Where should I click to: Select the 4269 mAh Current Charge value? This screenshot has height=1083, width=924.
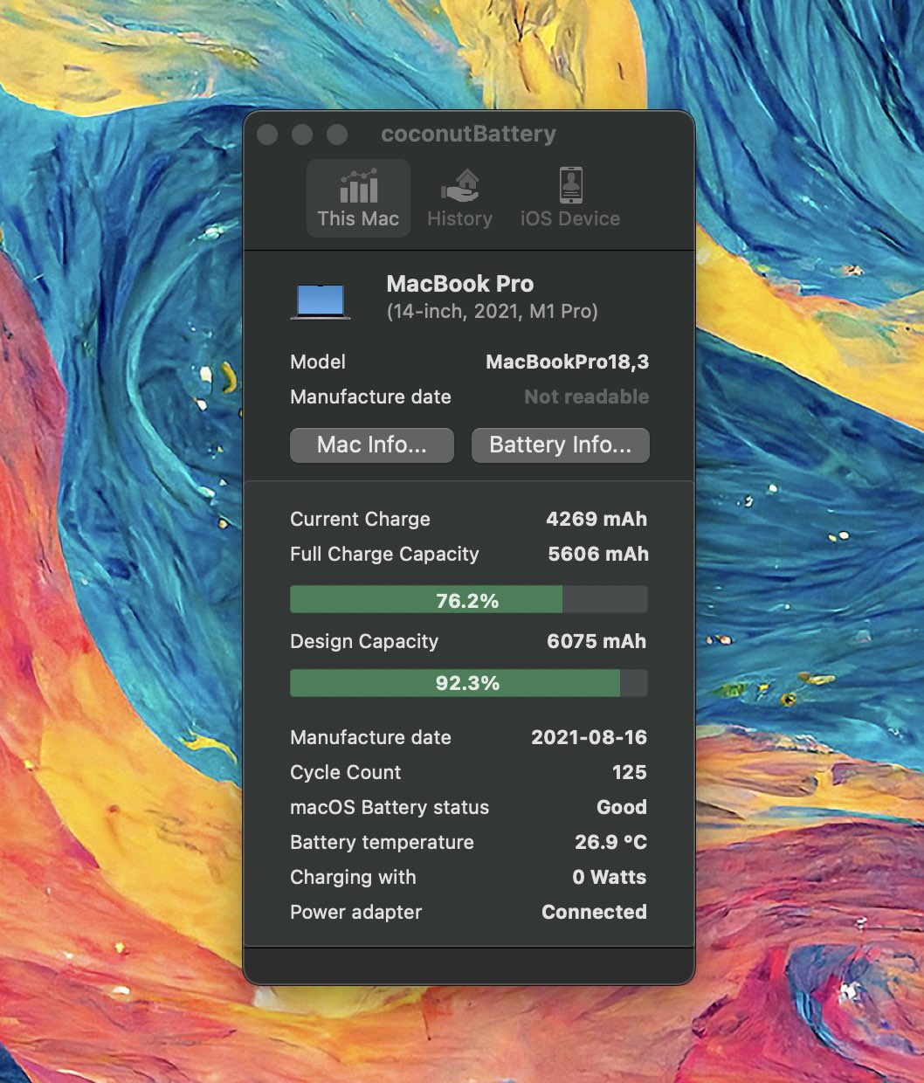click(x=596, y=519)
